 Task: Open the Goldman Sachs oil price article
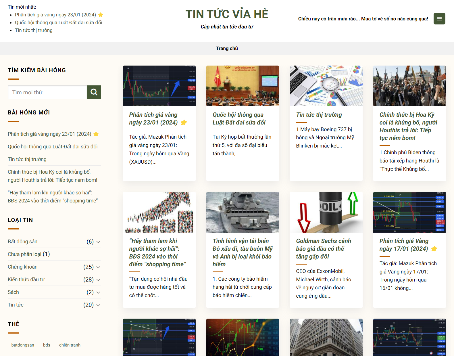point(323,248)
